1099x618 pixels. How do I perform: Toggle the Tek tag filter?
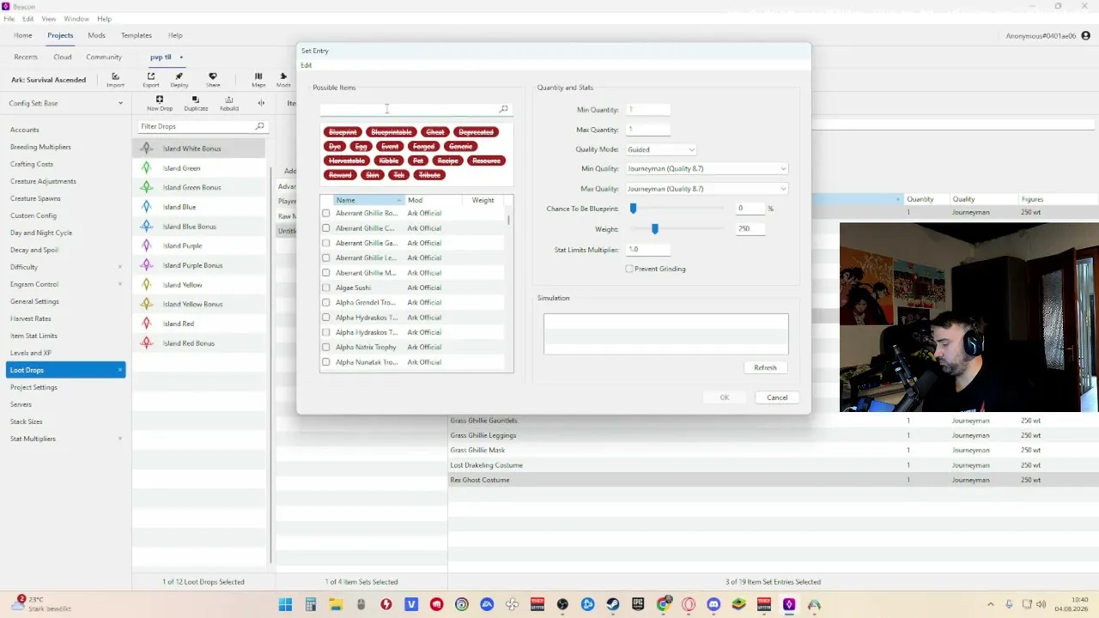click(398, 175)
